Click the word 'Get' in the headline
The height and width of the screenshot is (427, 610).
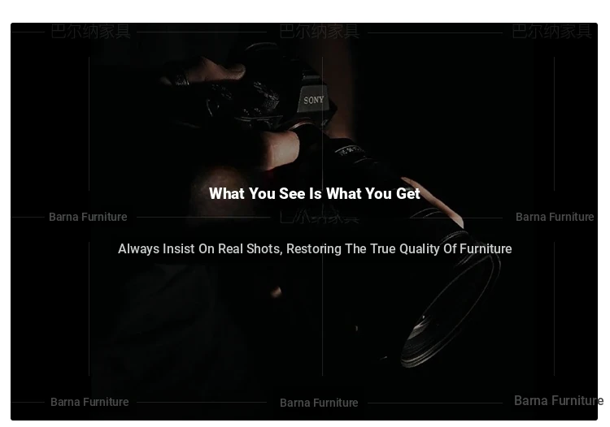coord(408,193)
